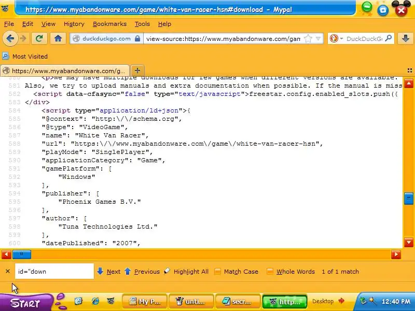Launch Internet Explorer from quick launch
This screenshot has height=311, width=415.
(x=95, y=301)
